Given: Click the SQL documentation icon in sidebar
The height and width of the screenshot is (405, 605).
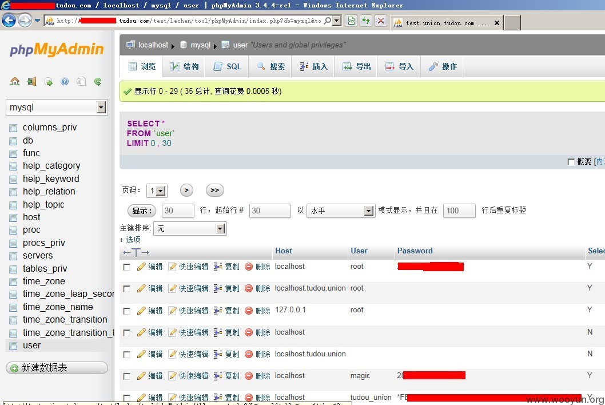Looking at the screenshot, I should [x=81, y=81].
